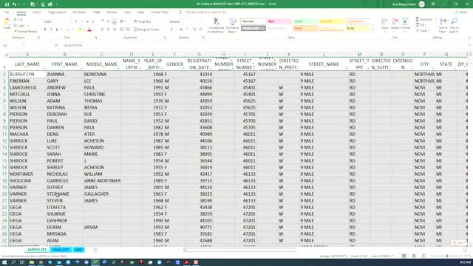Open the font name dropdown
This screenshot has height=266, width=473.
71,21
